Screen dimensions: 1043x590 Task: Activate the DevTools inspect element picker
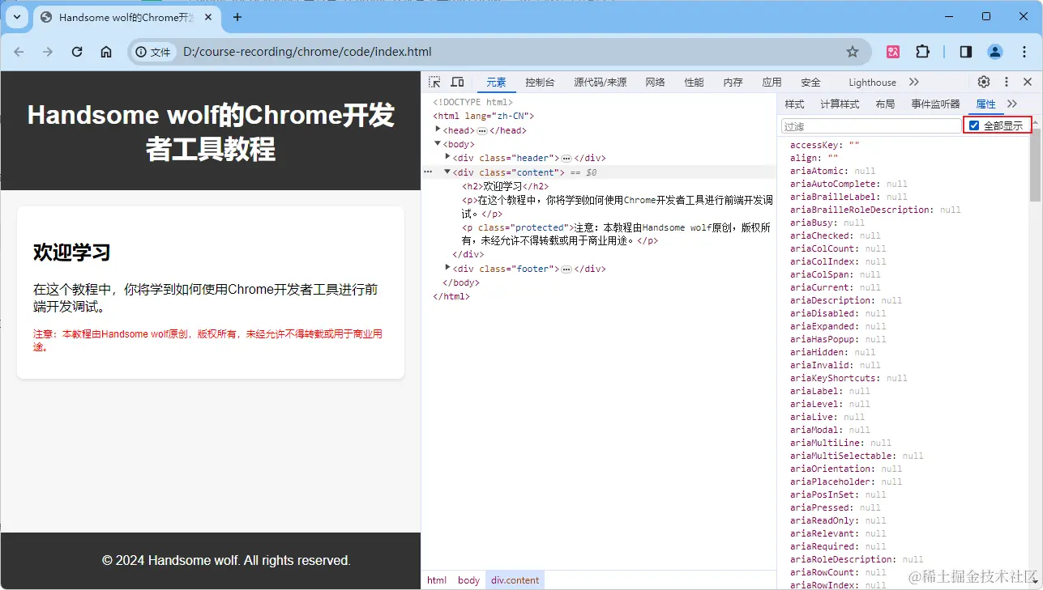(435, 82)
